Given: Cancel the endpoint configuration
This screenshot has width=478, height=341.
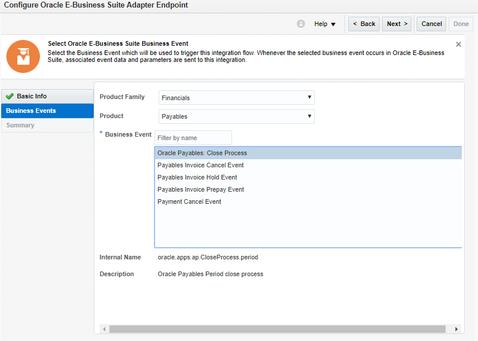Looking at the screenshot, I should (x=431, y=24).
